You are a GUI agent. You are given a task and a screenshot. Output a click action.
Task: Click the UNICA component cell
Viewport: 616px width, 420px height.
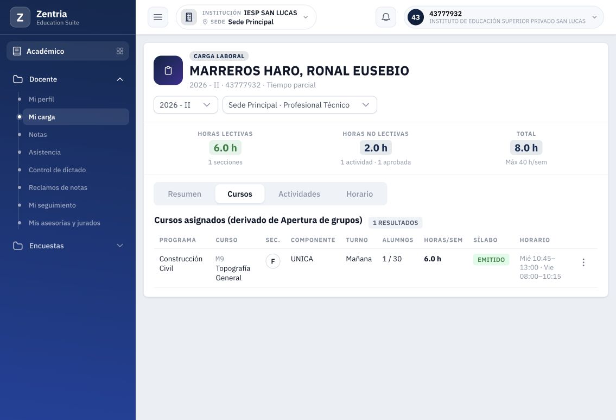(x=302, y=259)
